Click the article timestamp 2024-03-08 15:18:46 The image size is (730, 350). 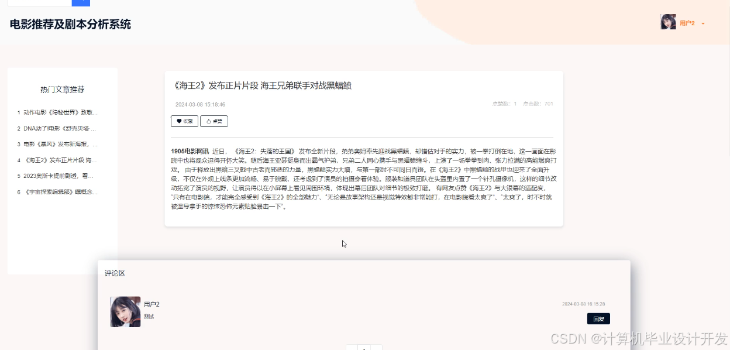tap(200, 105)
